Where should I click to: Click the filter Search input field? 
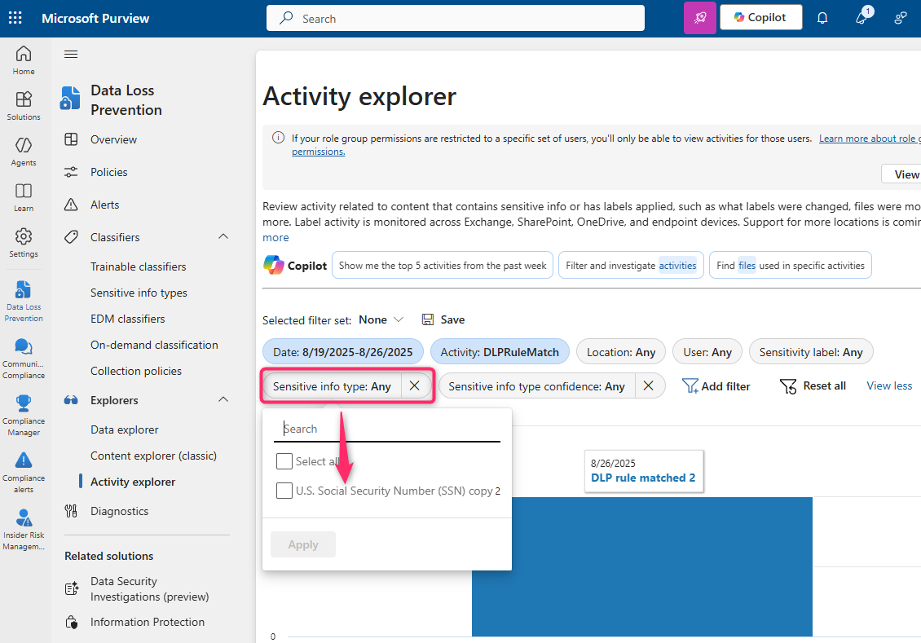(387, 429)
